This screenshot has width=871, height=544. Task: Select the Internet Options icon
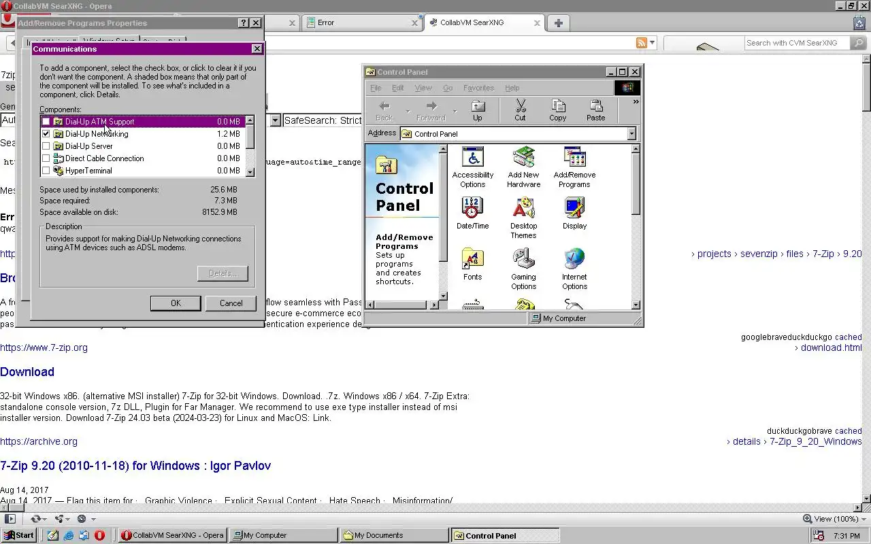(x=574, y=269)
